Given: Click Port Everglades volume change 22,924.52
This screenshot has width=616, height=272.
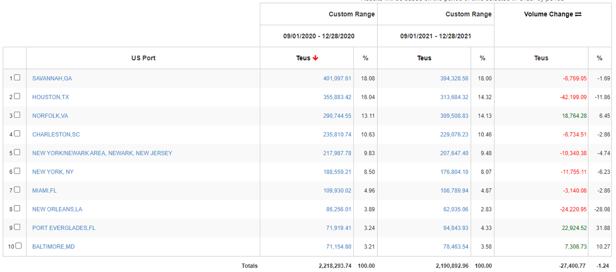Looking at the screenshot, I should tap(574, 228).
